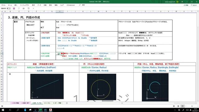This screenshot has width=199, height=112.
Task: Click the 共有 (Share) button
Action: click(x=186, y=5)
